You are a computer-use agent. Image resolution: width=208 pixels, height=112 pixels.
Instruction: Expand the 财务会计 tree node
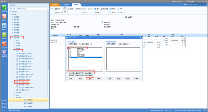[x=11, y=12]
